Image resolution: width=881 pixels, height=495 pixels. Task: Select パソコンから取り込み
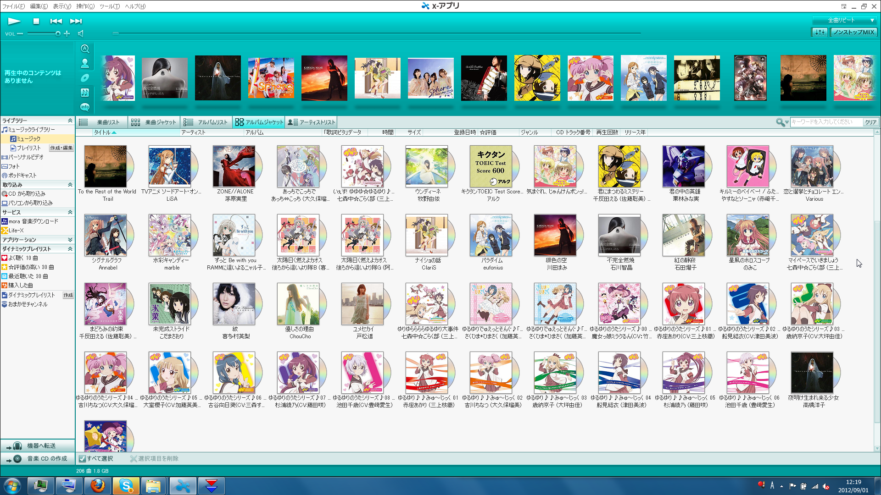[30, 203]
